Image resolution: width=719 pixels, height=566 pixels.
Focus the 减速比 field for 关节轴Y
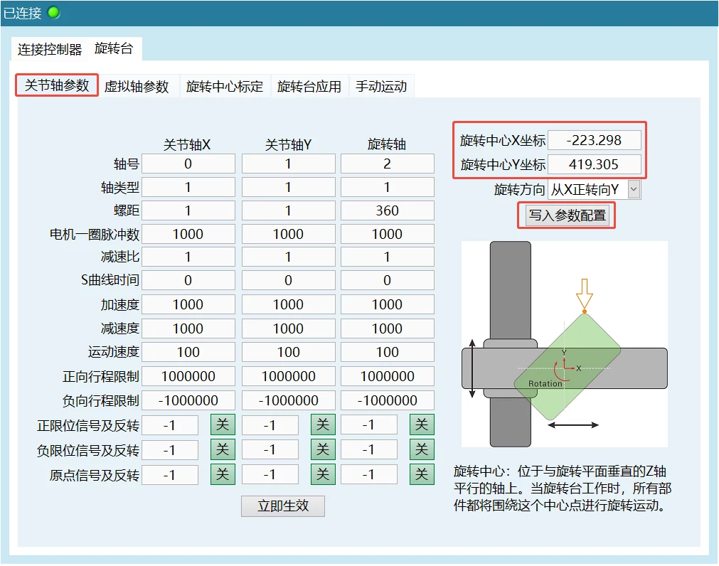(289, 257)
